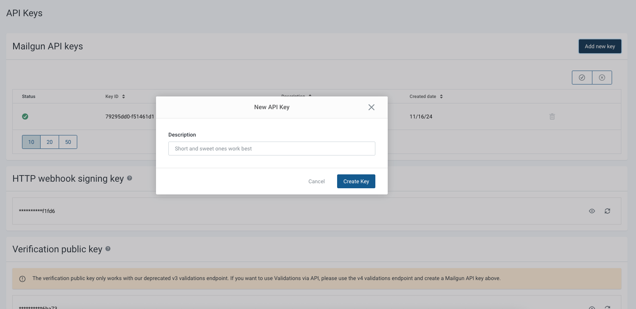Click the Add new key button

600,46
